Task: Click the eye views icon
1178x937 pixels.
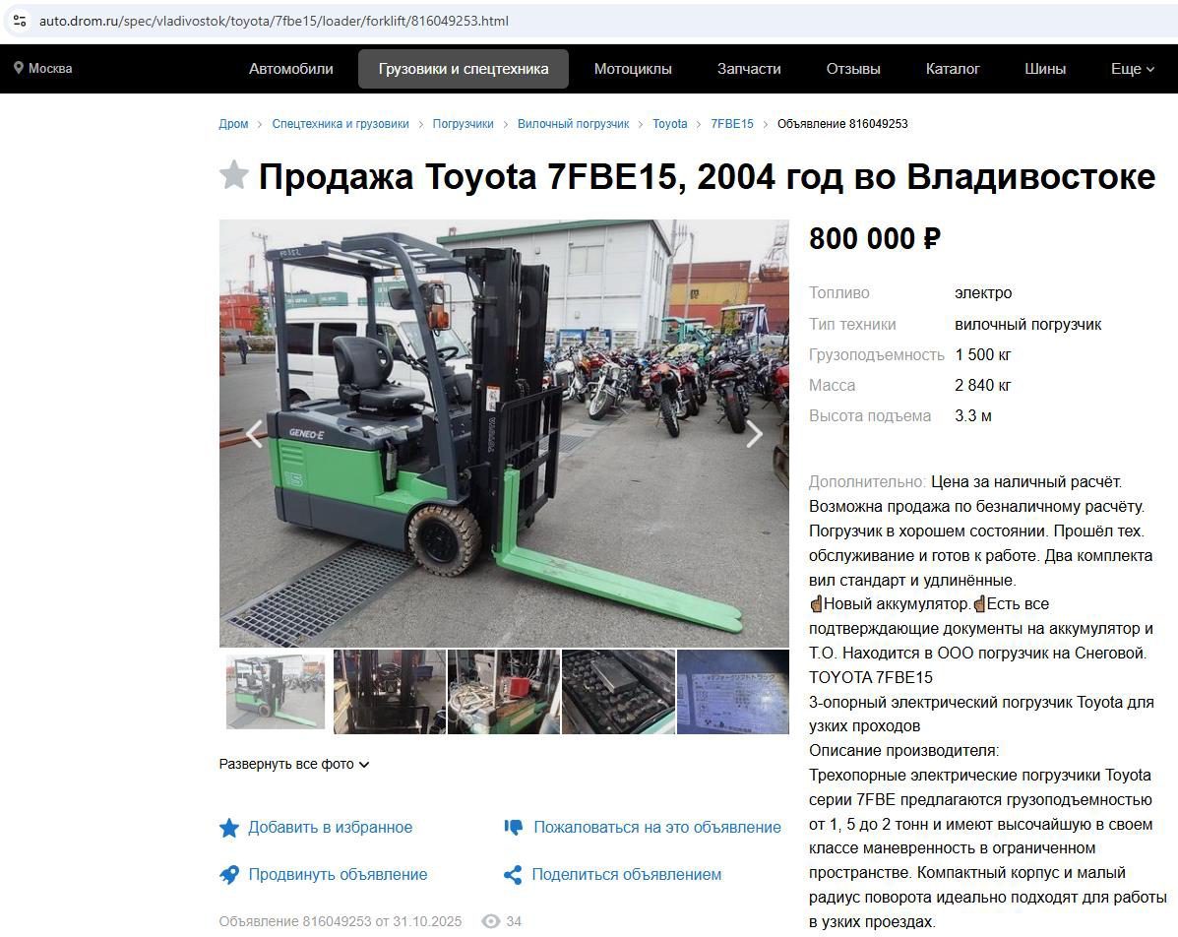Action: (x=490, y=921)
